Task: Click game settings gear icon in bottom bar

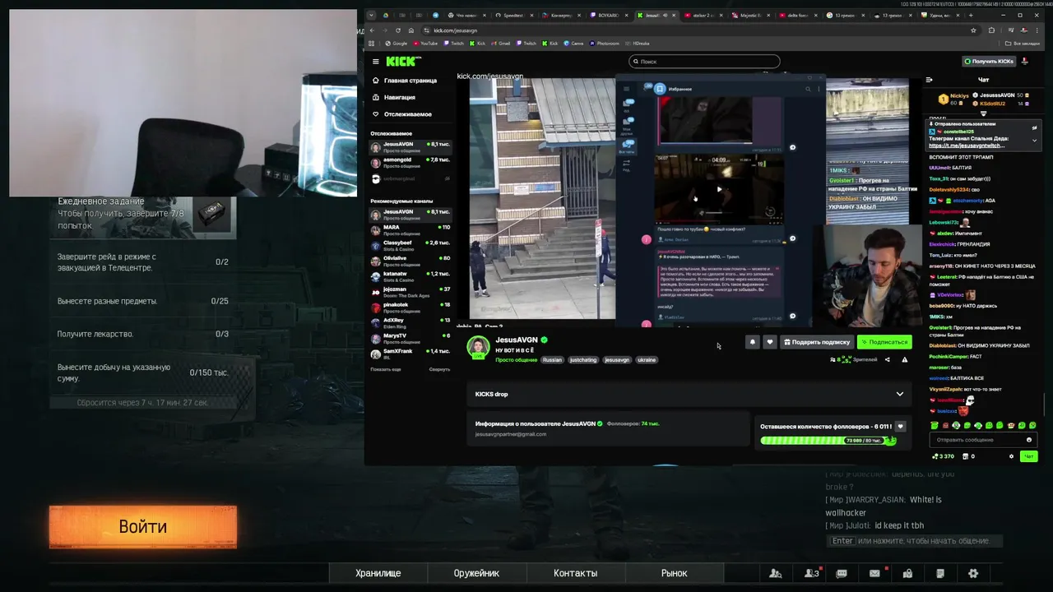Action: tap(973, 573)
